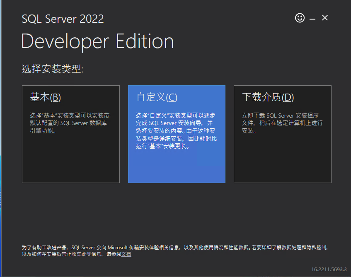
Task: Open the 文档 documentation link
Action: pos(126,254)
